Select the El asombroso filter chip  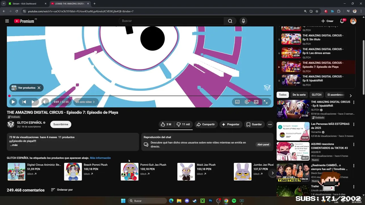click(x=336, y=95)
